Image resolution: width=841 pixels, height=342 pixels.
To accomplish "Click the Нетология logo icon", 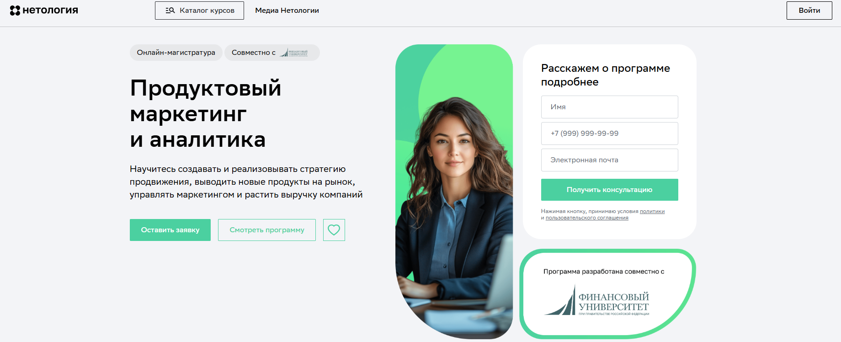I will [15, 11].
